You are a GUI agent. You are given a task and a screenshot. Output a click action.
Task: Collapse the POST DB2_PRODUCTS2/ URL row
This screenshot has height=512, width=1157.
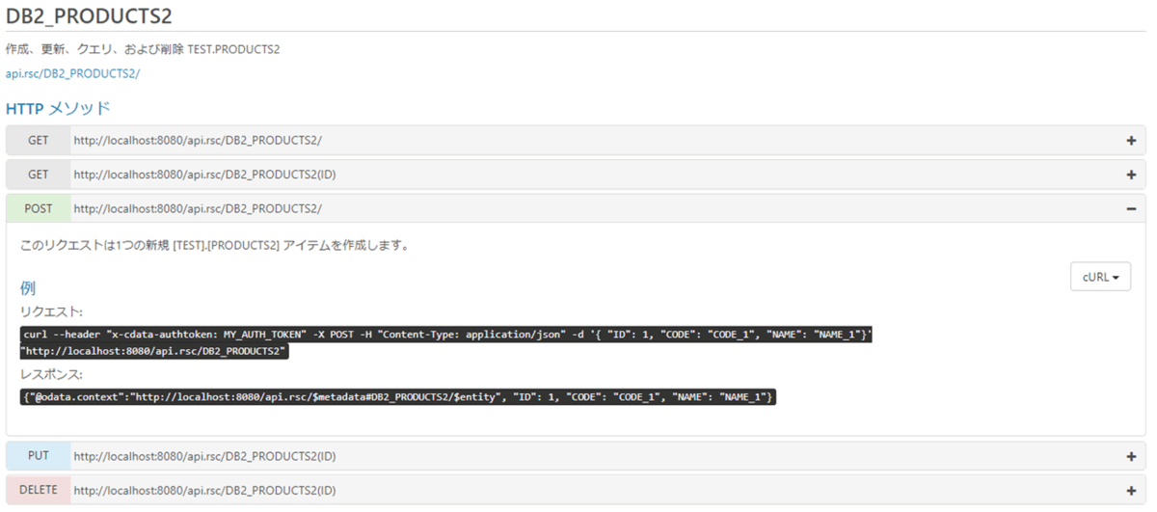click(x=198, y=208)
